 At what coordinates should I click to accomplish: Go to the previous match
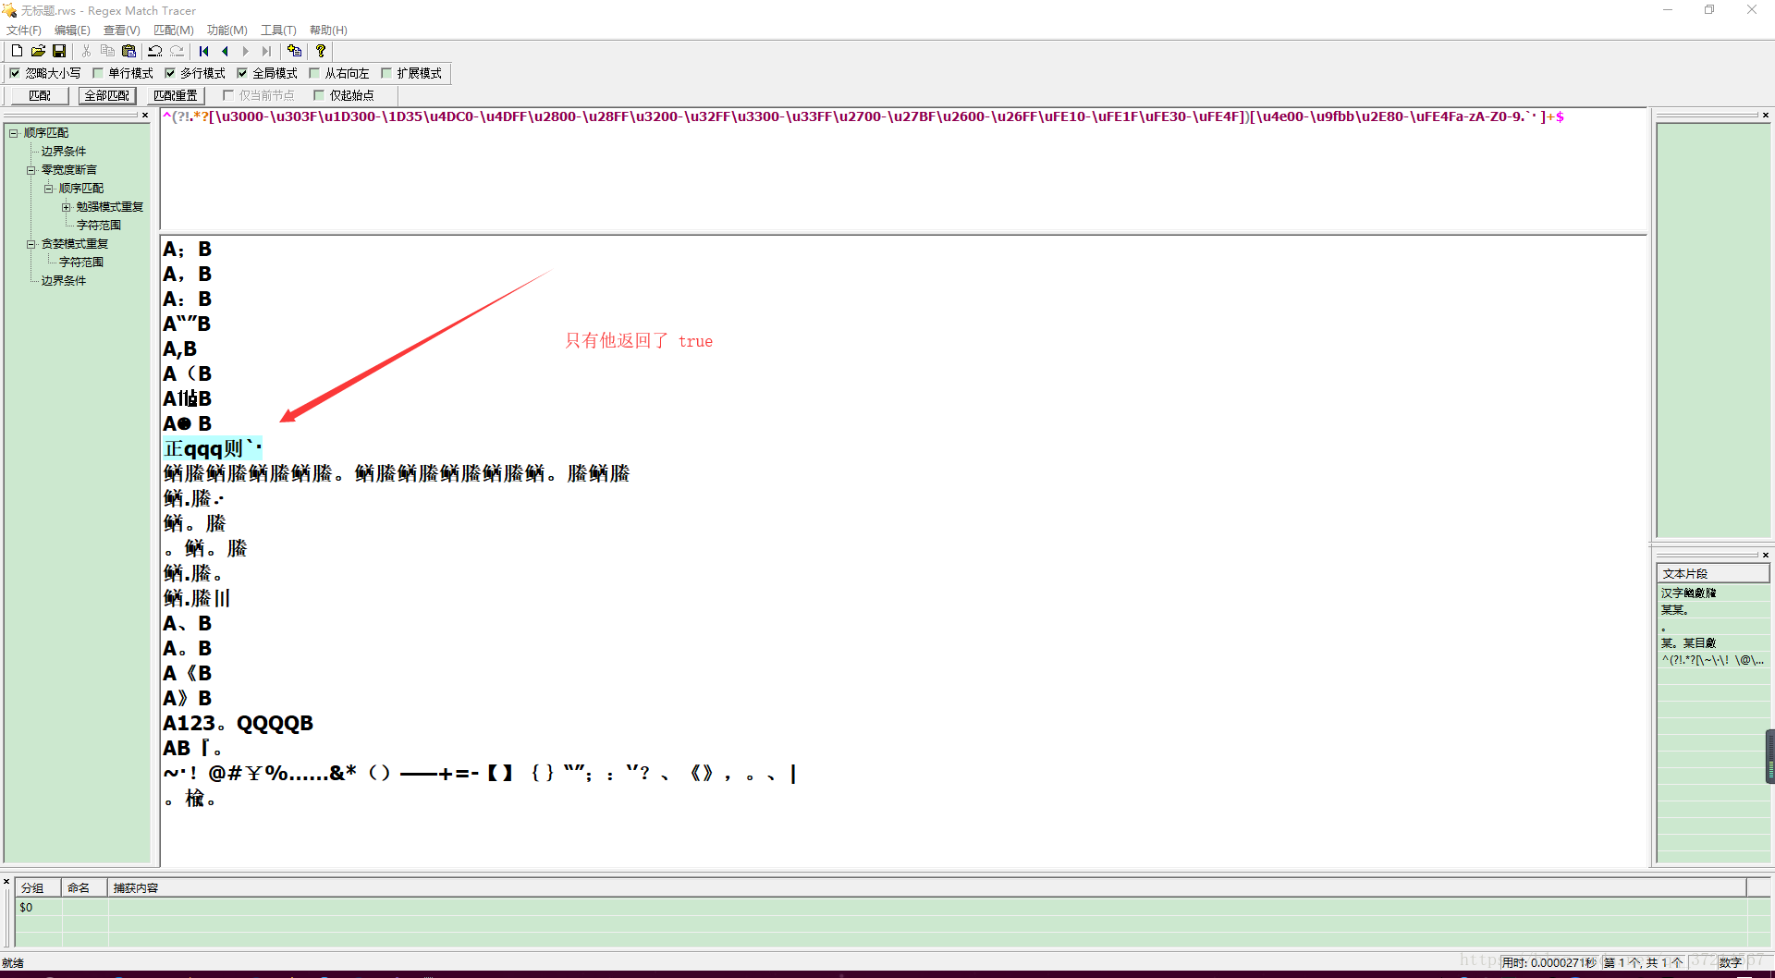(x=225, y=51)
